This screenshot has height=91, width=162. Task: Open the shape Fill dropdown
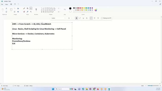click(59, 12)
